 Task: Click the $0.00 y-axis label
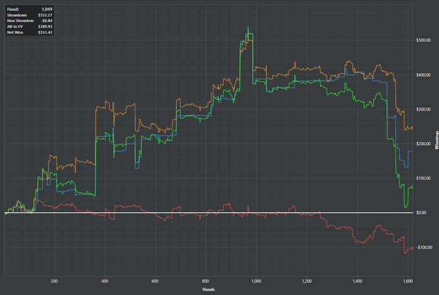coord(421,213)
